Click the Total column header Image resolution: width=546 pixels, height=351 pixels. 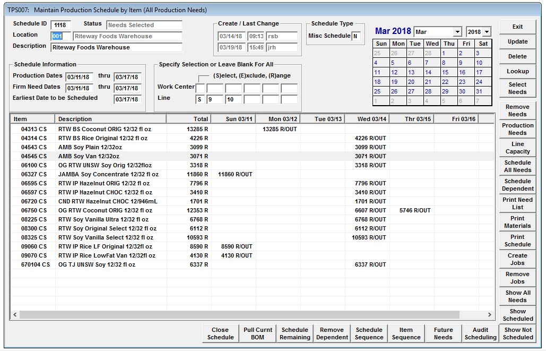188,119
